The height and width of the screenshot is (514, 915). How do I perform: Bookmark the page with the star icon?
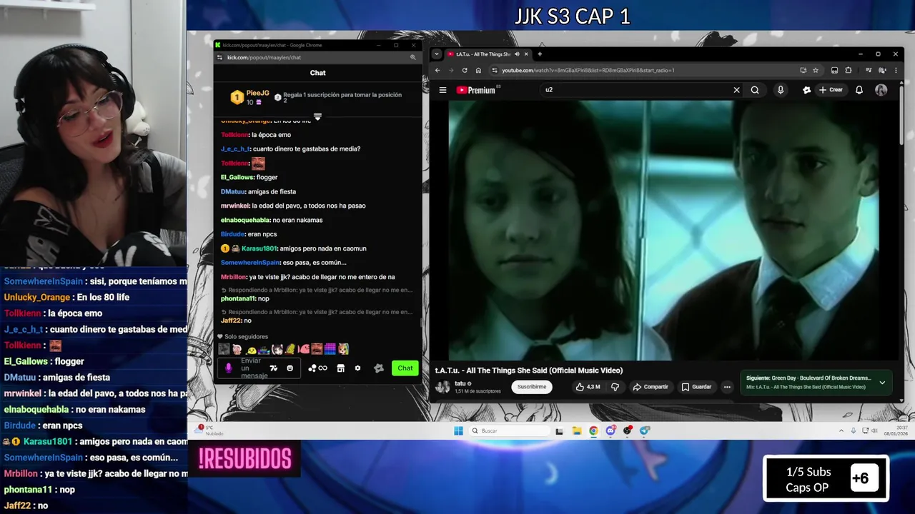[x=816, y=70]
